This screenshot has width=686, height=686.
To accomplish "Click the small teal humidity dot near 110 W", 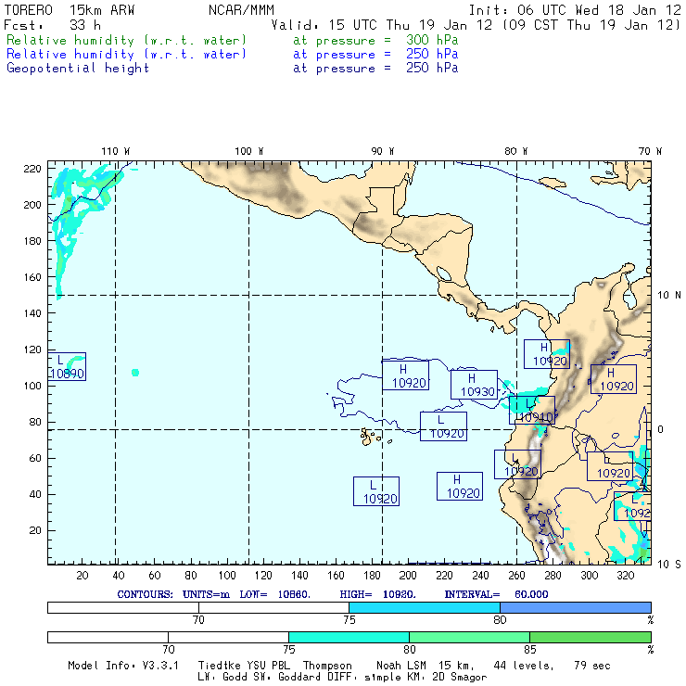I will pos(135,373).
